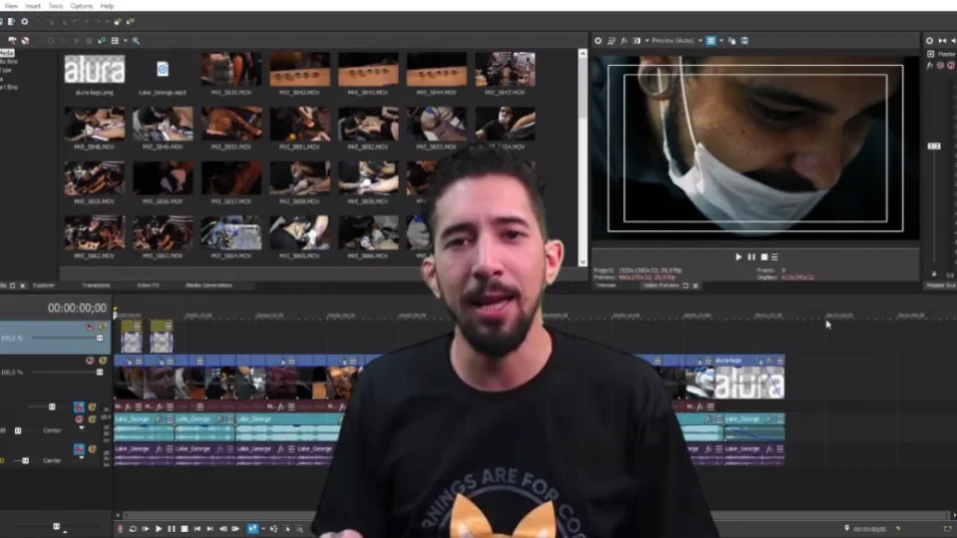Toggle Loop Playback in timeline transport
The image size is (957, 538).
[x=133, y=529]
